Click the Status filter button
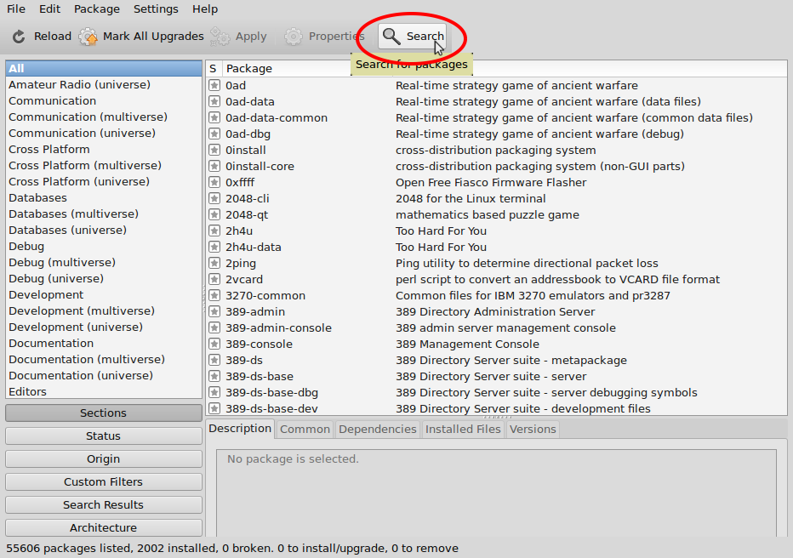This screenshot has width=793, height=558. click(x=104, y=436)
